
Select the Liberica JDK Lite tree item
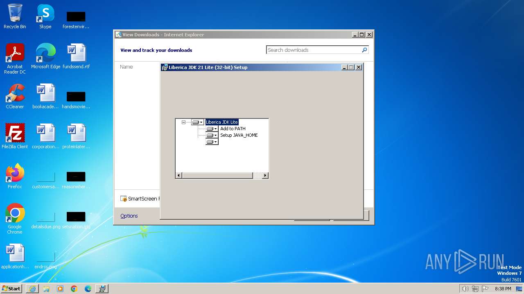(221, 122)
